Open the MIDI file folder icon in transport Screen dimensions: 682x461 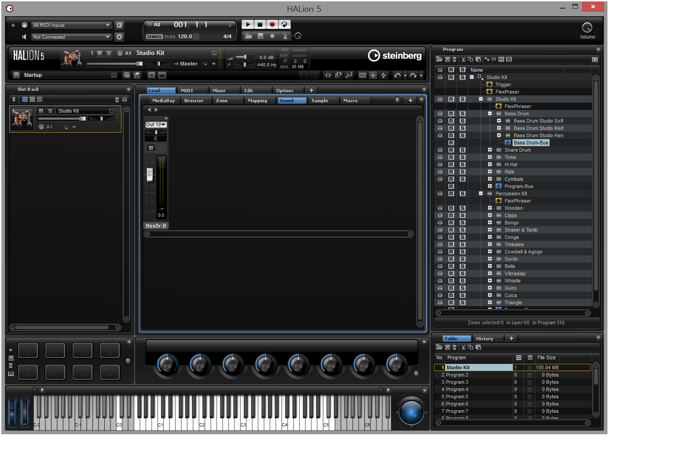pos(248,36)
